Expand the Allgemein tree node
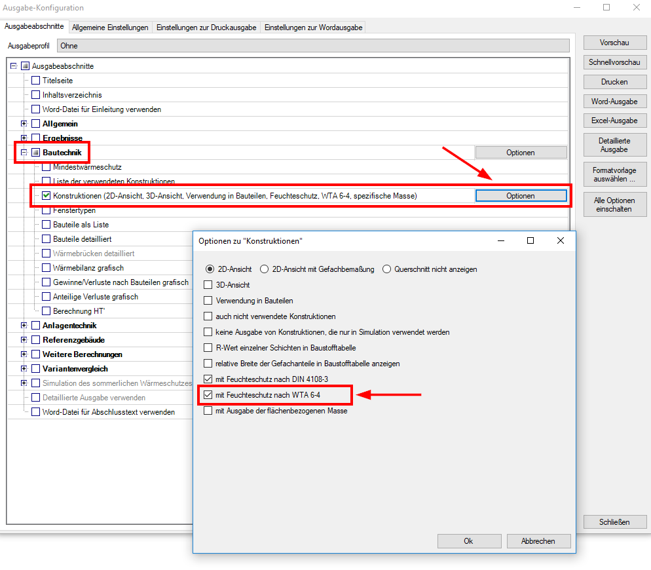This screenshot has width=651, height=570. point(25,124)
